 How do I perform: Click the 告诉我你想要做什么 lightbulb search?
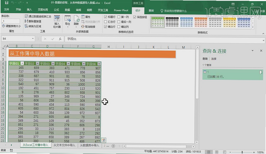174,11
